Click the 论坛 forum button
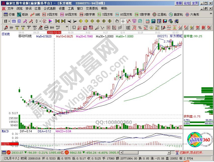 (187, 3)
